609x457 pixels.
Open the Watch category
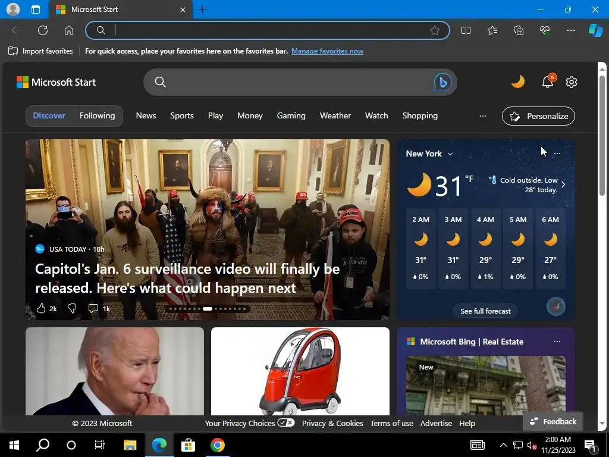tap(376, 116)
